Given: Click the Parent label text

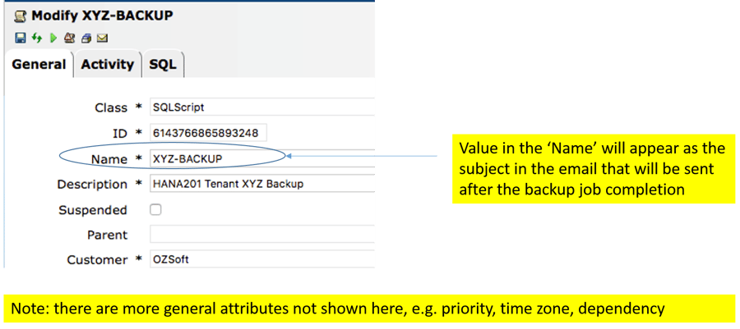Looking at the screenshot, I should (x=107, y=235).
